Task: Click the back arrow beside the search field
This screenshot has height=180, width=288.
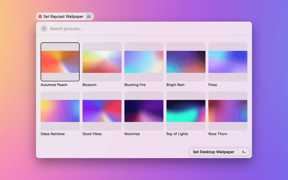Action: click(44, 29)
